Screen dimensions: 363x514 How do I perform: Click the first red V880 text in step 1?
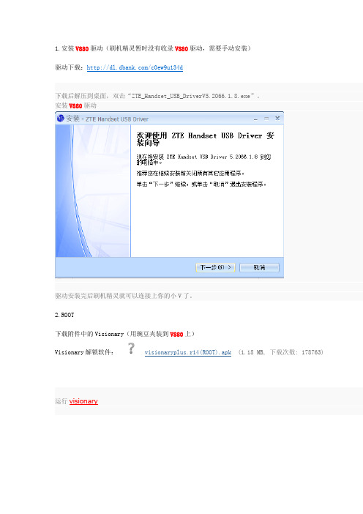tap(82, 49)
